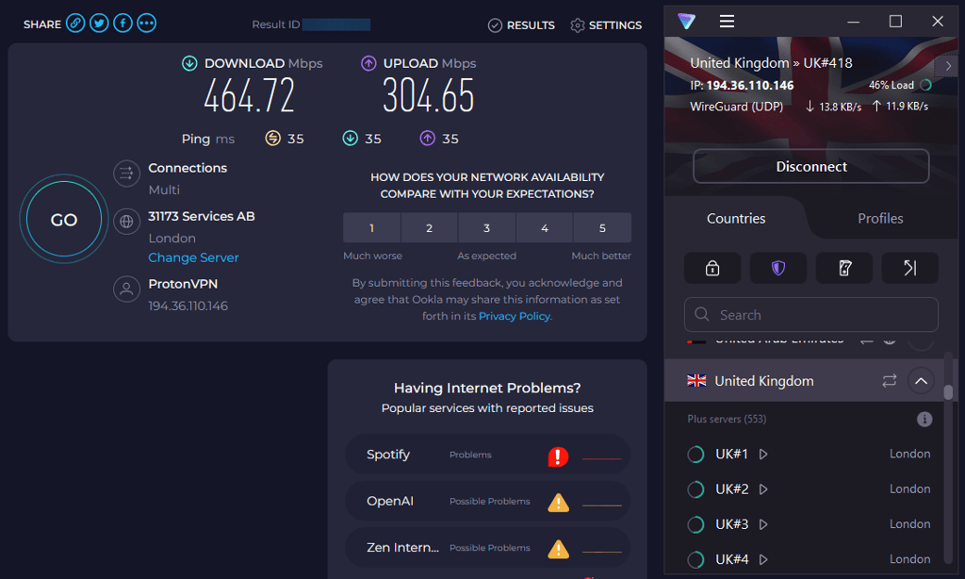965x579 pixels.
Task: Disconnect from the UK#418 server
Action: coord(811,166)
